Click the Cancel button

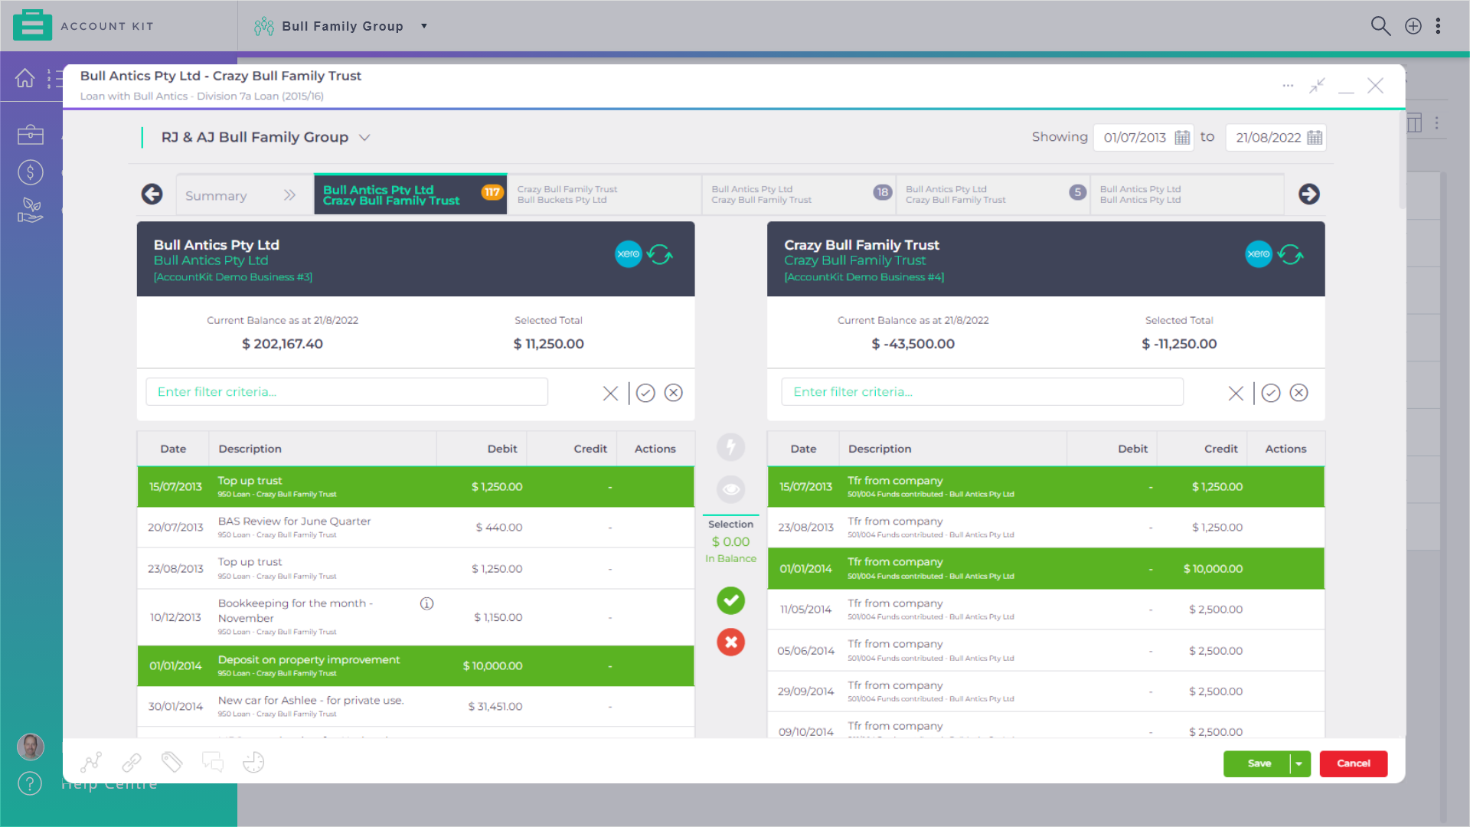1353,763
